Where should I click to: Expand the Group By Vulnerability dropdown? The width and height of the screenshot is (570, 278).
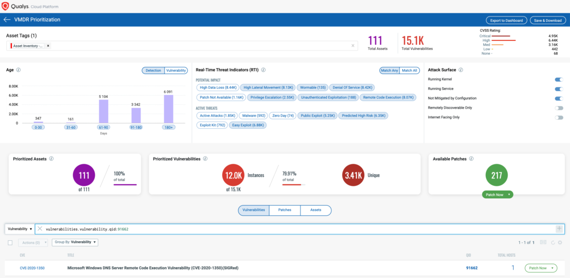[75, 242]
